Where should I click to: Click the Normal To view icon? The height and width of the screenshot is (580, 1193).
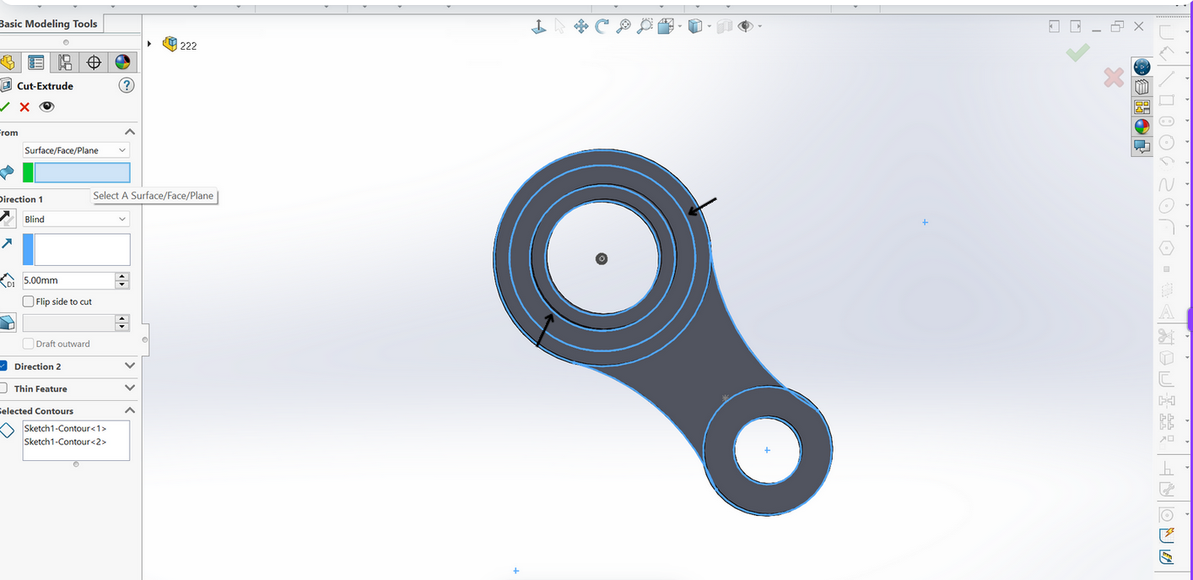[x=538, y=27]
